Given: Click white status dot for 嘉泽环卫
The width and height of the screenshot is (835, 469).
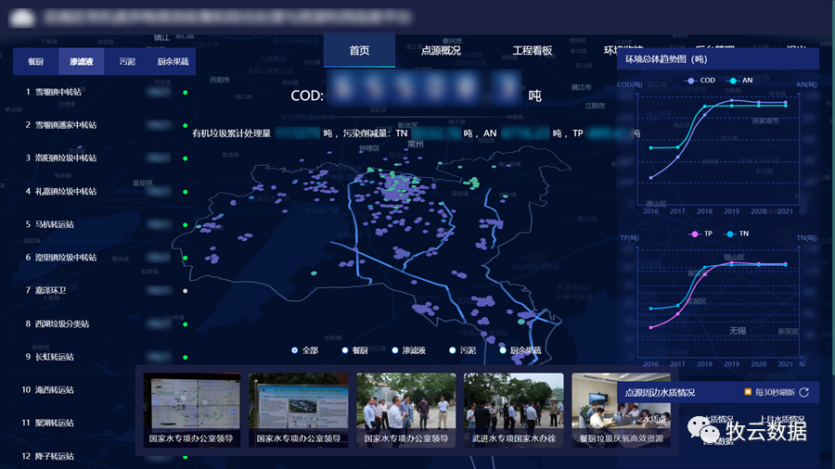Looking at the screenshot, I should coord(186,291).
